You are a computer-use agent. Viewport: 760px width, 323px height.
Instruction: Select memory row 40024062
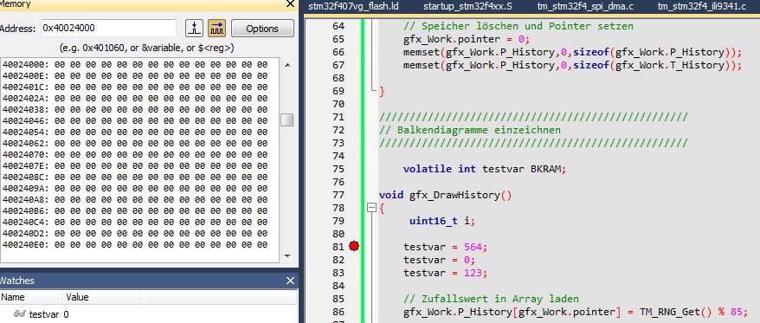coord(135,143)
